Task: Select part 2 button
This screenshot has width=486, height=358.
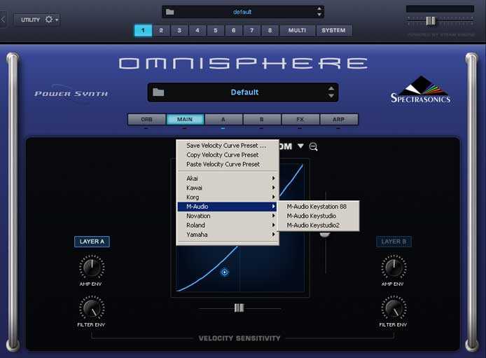Action: tap(161, 30)
